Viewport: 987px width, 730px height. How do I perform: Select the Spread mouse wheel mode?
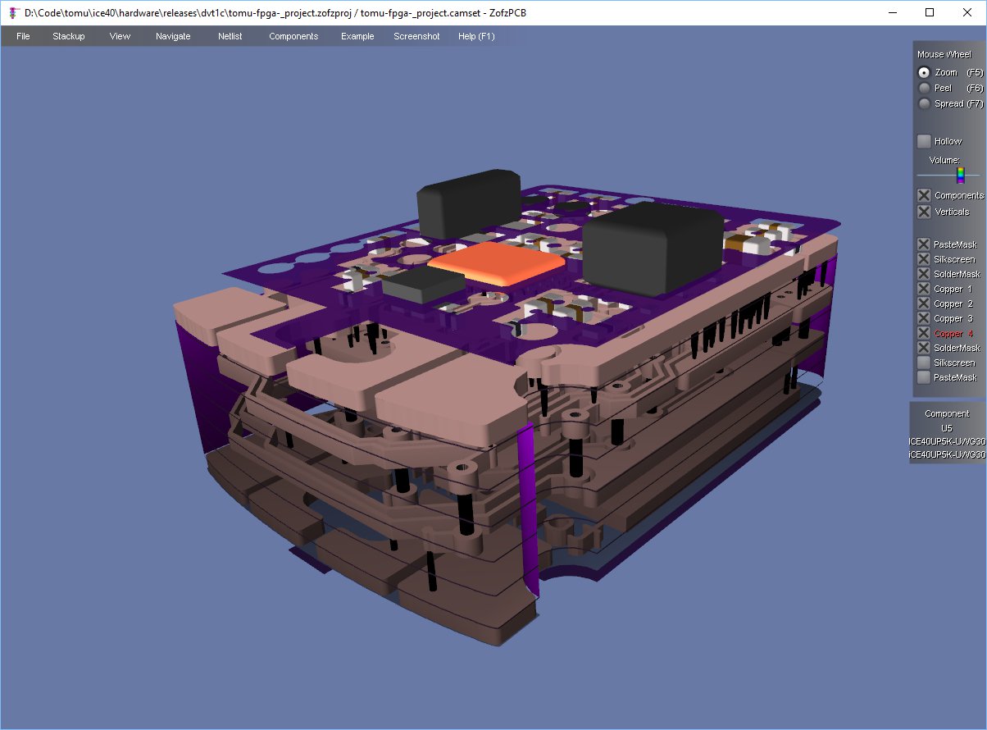(924, 103)
